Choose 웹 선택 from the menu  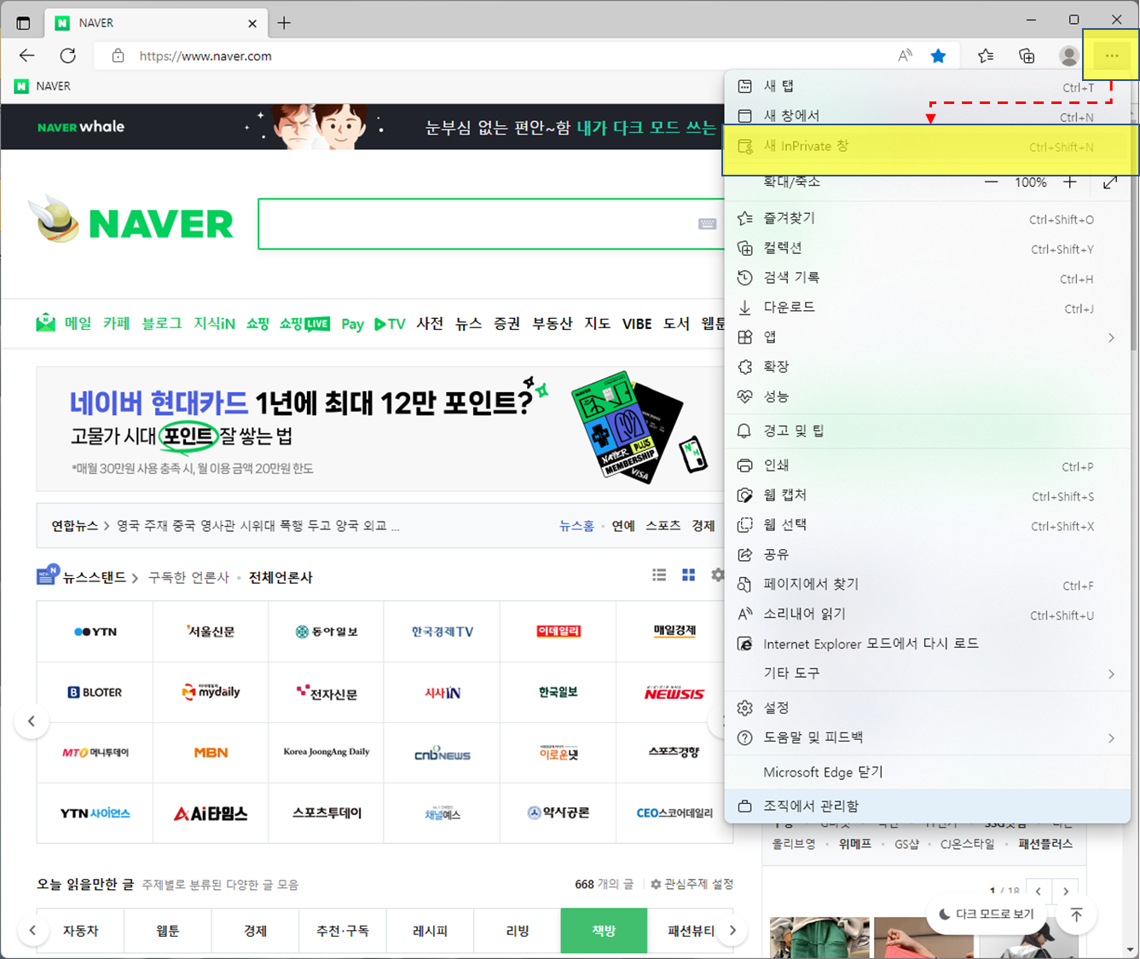[x=928, y=525]
